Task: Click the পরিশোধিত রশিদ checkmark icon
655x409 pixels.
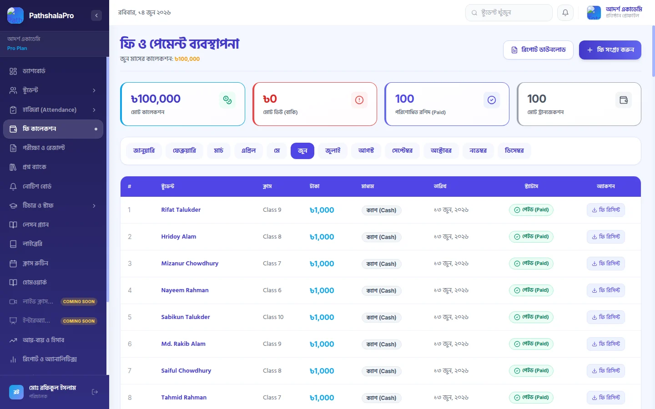Action: click(x=492, y=100)
